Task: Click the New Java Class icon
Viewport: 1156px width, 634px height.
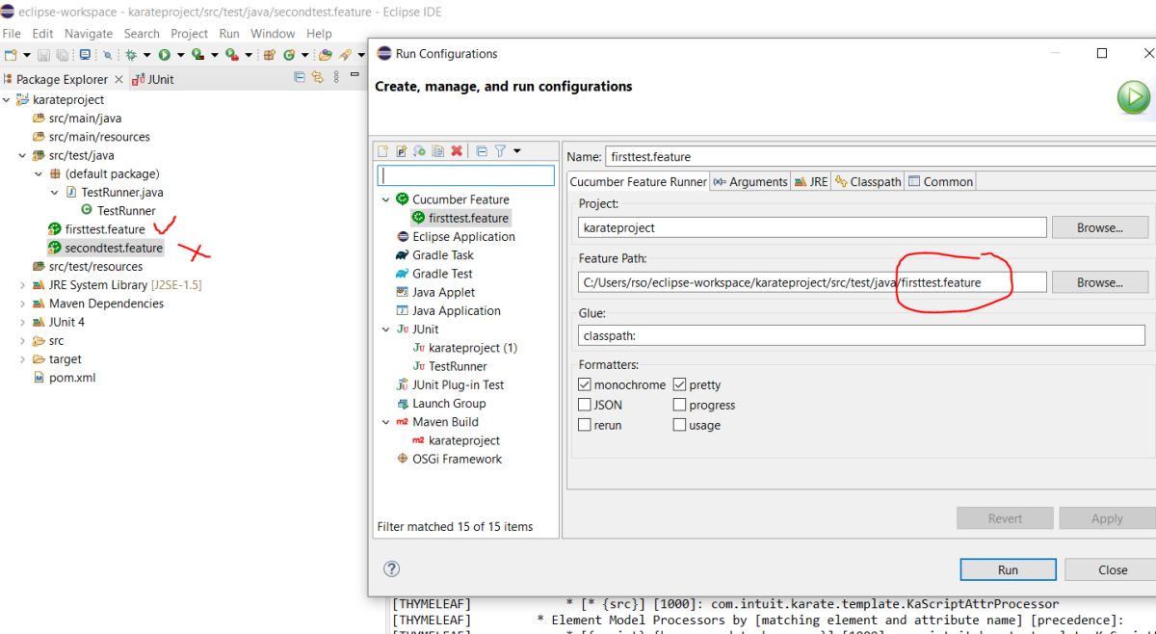Action: [x=289, y=55]
